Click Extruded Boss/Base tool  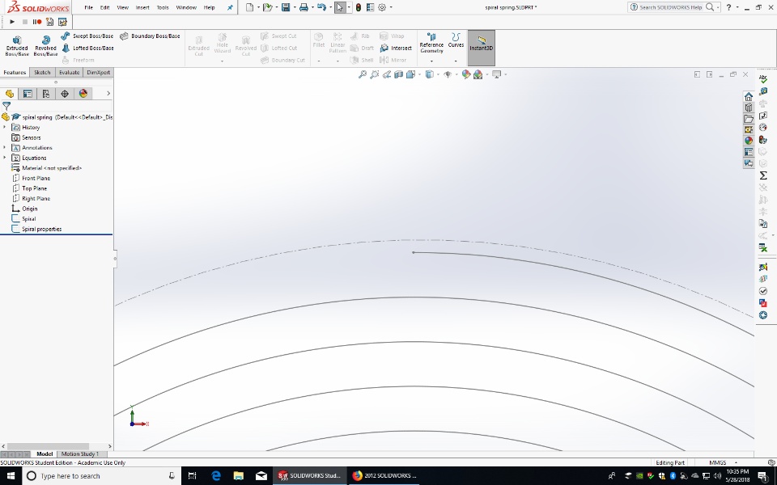point(17,45)
